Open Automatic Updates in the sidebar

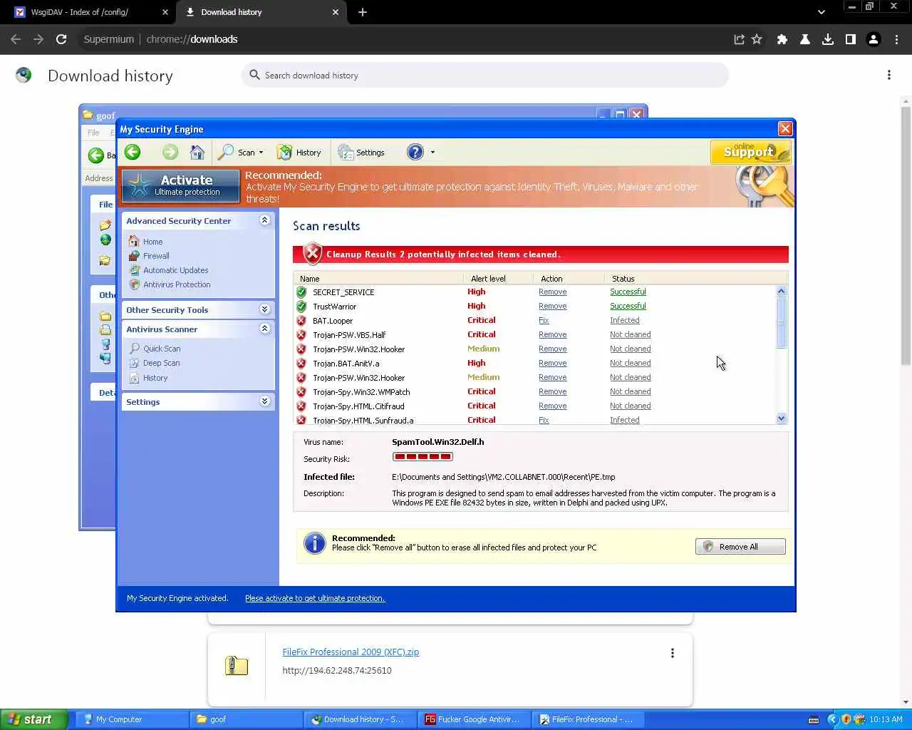176,270
